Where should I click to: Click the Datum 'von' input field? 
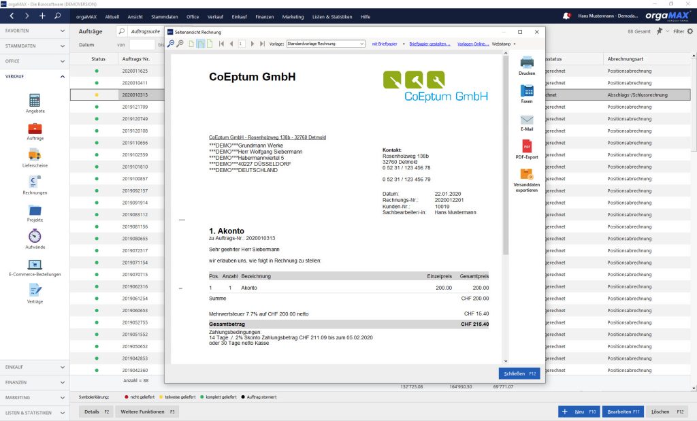[142, 45]
